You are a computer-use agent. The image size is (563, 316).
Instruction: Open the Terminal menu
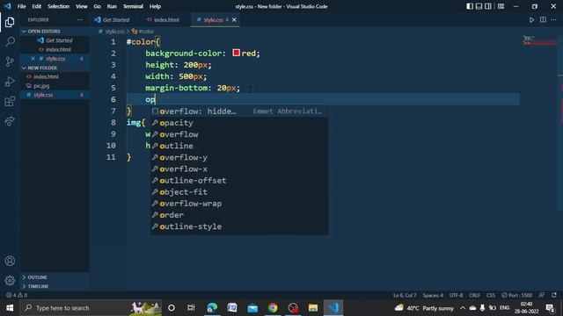click(x=133, y=6)
